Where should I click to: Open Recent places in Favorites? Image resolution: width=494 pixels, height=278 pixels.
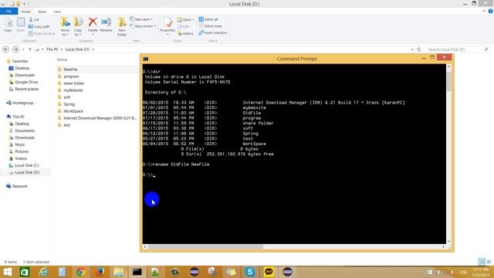27,89
